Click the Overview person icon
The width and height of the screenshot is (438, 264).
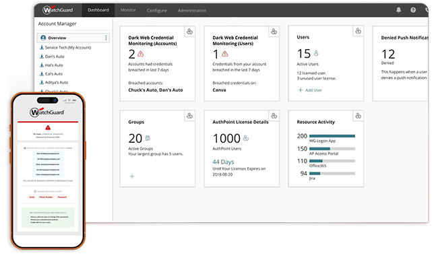(x=43, y=38)
